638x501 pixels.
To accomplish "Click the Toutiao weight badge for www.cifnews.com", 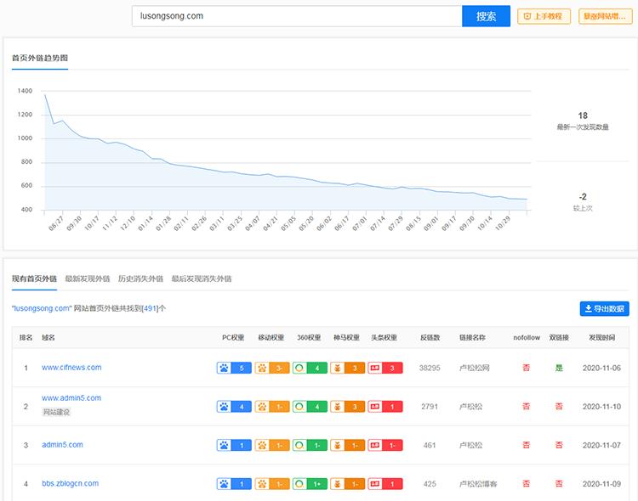I will 385,369.
